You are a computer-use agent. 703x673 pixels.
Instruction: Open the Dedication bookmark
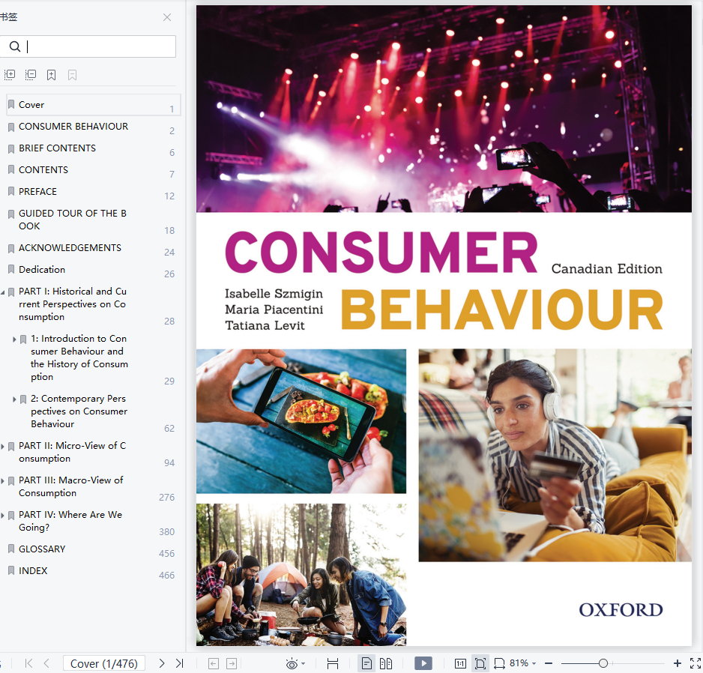(42, 270)
